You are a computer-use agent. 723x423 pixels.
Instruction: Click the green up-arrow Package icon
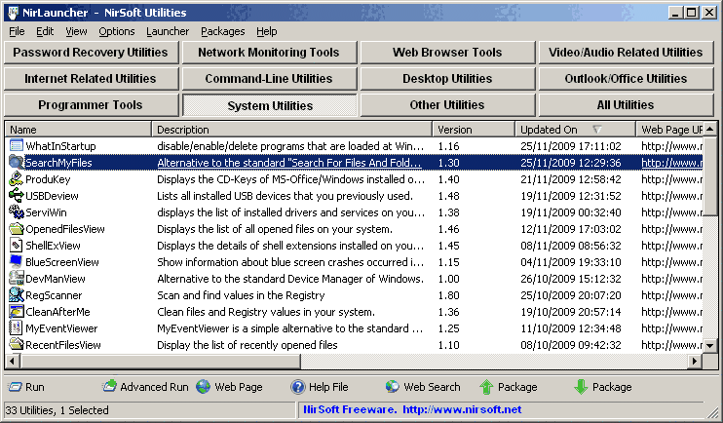486,387
